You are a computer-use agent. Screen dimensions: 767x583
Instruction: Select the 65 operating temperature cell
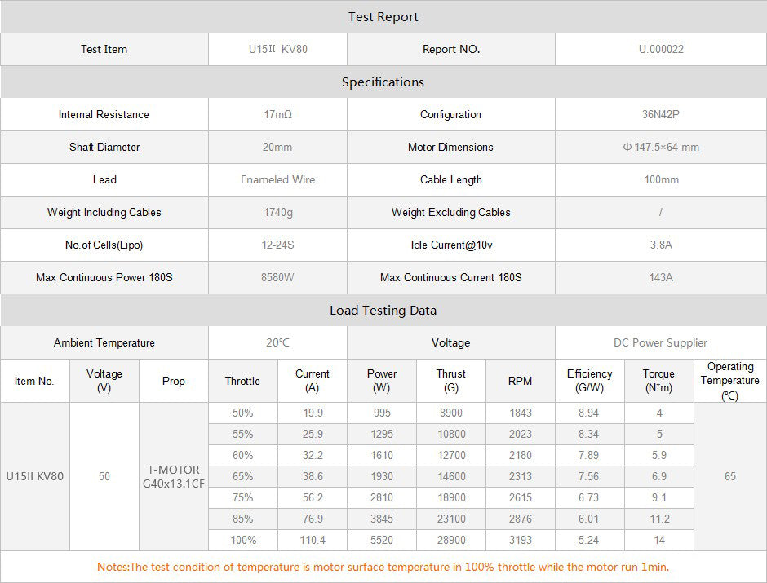pos(729,476)
